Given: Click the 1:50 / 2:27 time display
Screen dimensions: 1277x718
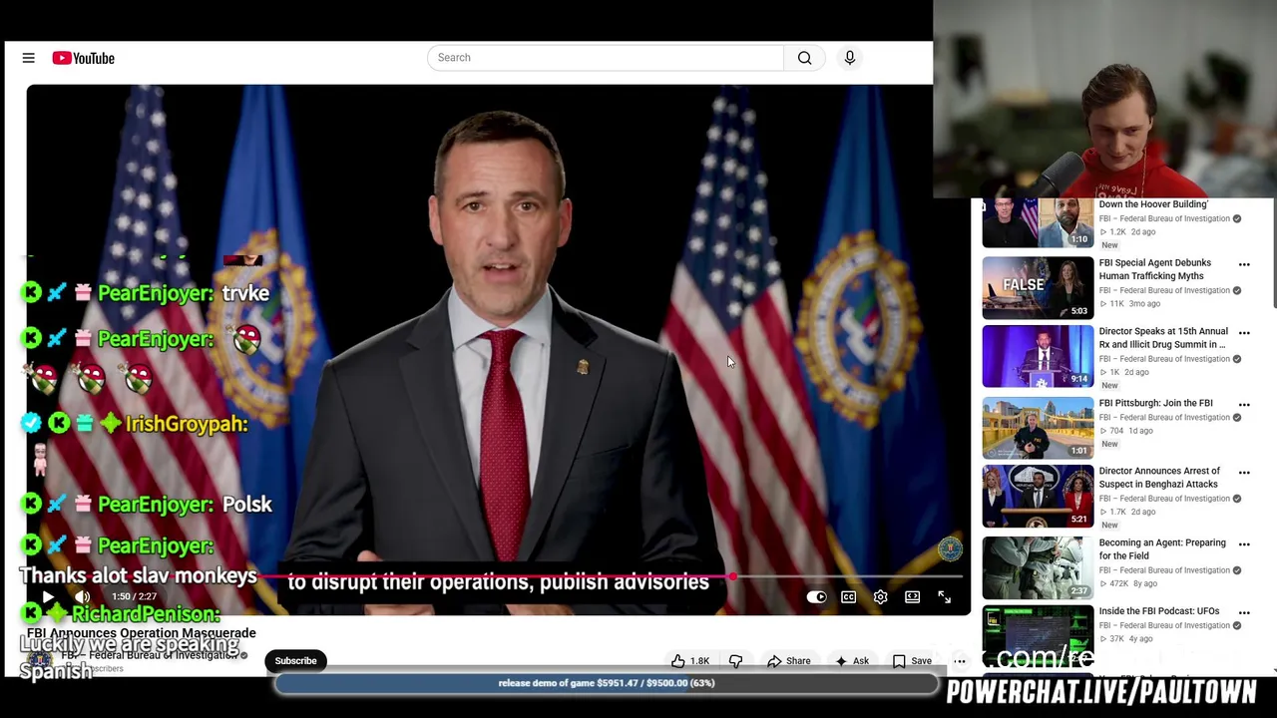Looking at the screenshot, I should click(x=134, y=596).
